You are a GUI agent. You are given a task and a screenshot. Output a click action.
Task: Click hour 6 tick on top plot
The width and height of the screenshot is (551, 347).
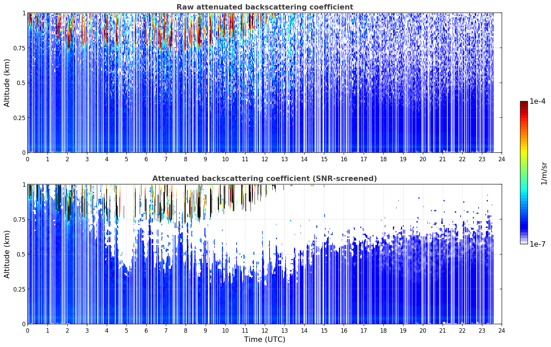(146, 159)
